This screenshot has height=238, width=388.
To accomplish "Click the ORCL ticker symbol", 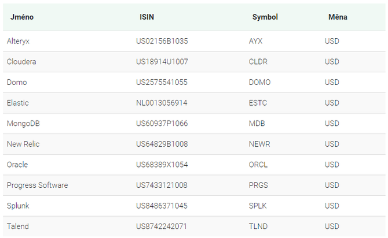I will (258, 165).
